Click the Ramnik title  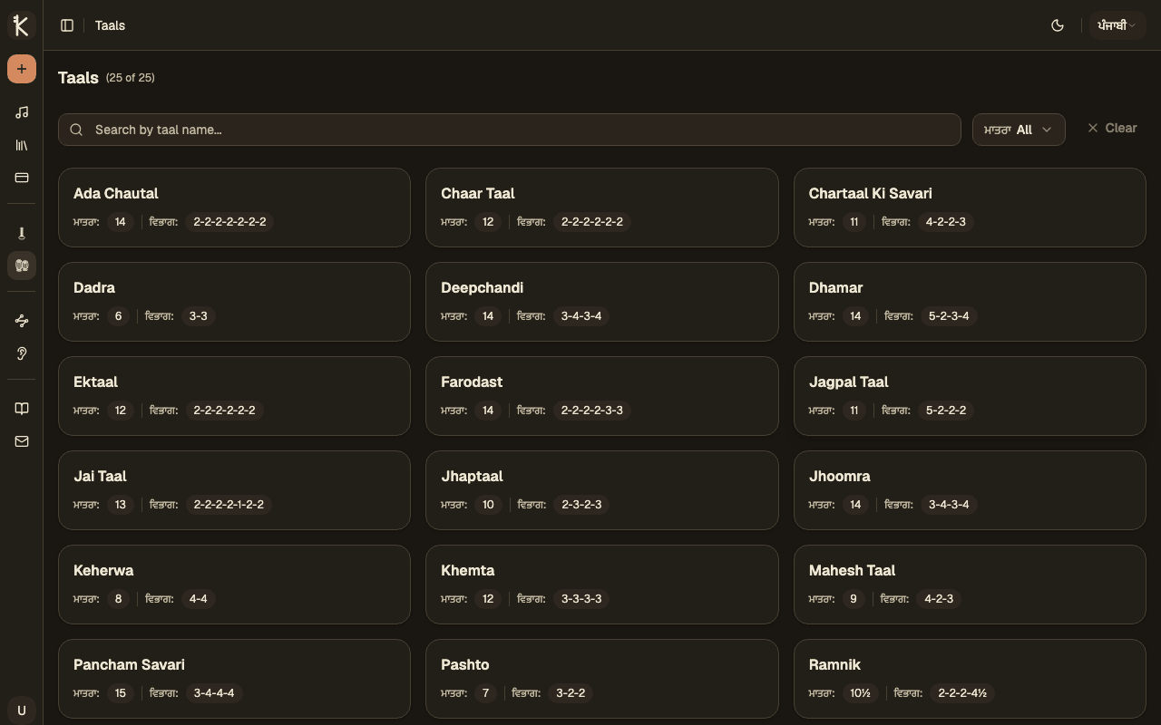click(x=834, y=664)
